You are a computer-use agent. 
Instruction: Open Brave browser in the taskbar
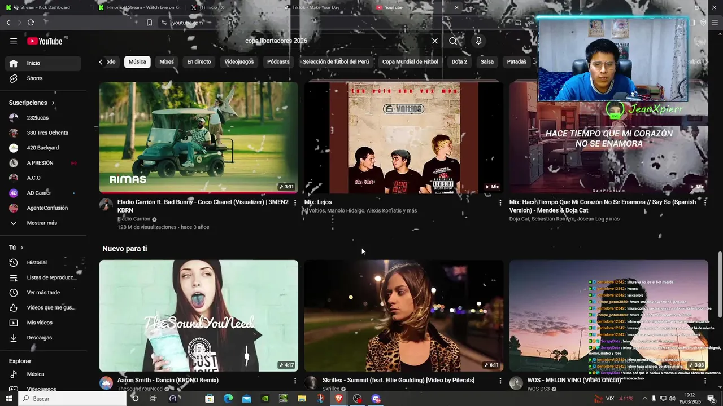pyautogui.click(x=339, y=399)
